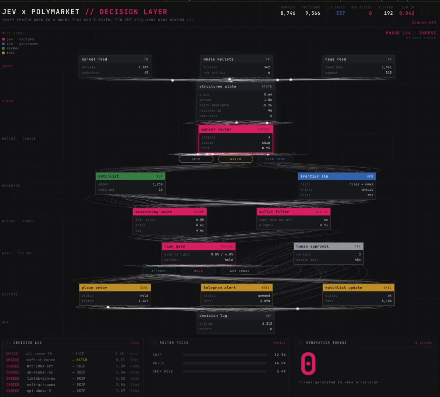Click the blue llm generates legend swatch
The height and width of the screenshot is (397, 440).
3,44
